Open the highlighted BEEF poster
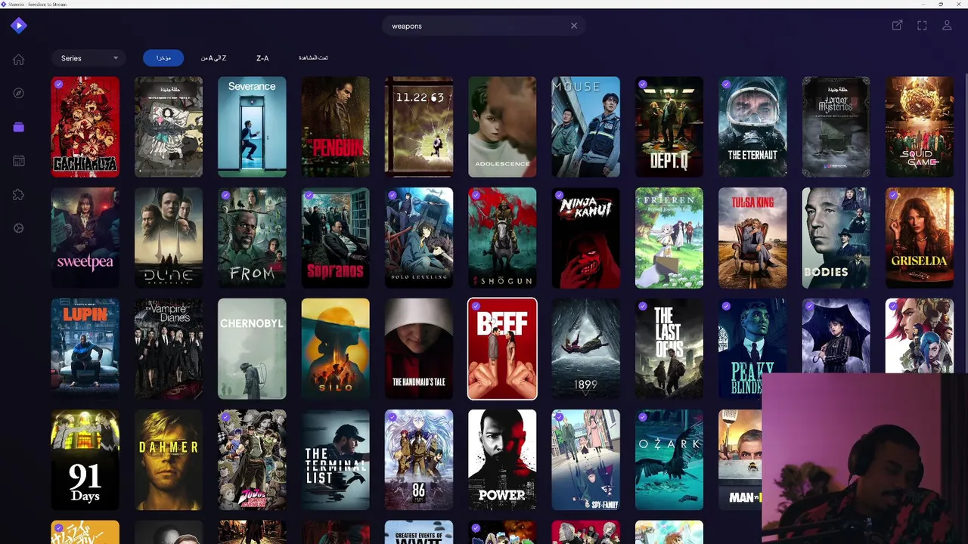968x544 pixels. (x=502, y=349)
